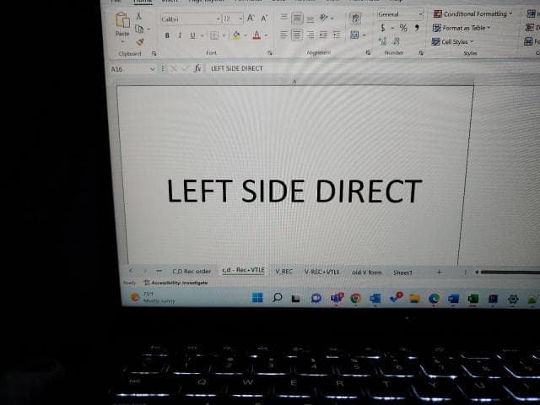The height and width of the screenshot is (405, 540).
Task: Activate the Format Painter brush
Action: pyautogui.click(x=140, y=41)
